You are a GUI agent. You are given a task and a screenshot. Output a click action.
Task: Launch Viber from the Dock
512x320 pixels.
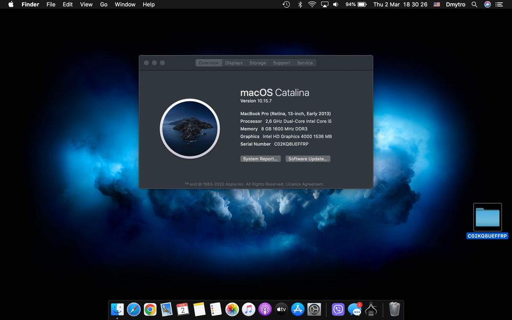point(338,309)
